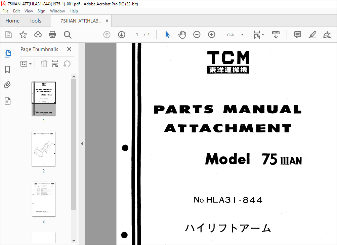Add a comment sticky note
This screenshot has height=245, width=337.
[x=298, y=35]
